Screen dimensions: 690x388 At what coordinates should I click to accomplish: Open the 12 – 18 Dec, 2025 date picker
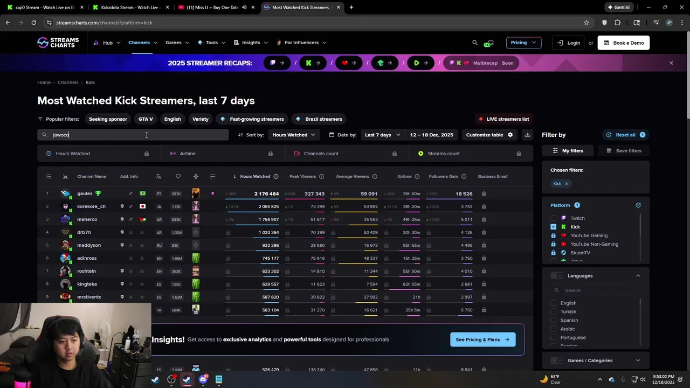click(x=431, y=135)
